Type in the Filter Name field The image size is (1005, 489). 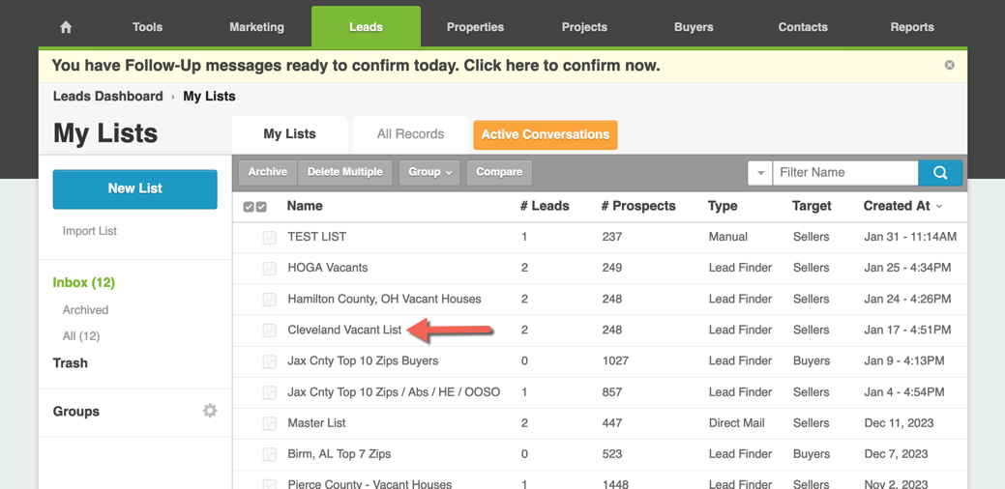point(844,173)
